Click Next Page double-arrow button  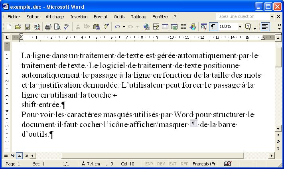pyautogui.click(x=278, y=148)
